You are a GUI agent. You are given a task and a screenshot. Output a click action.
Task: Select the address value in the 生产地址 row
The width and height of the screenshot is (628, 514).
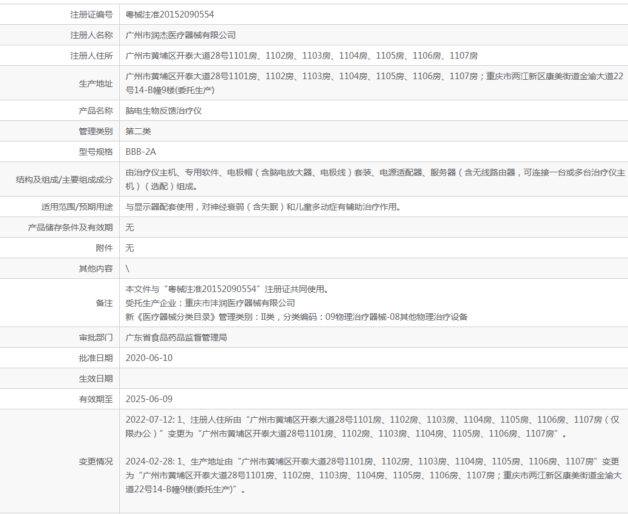[375, 83]
